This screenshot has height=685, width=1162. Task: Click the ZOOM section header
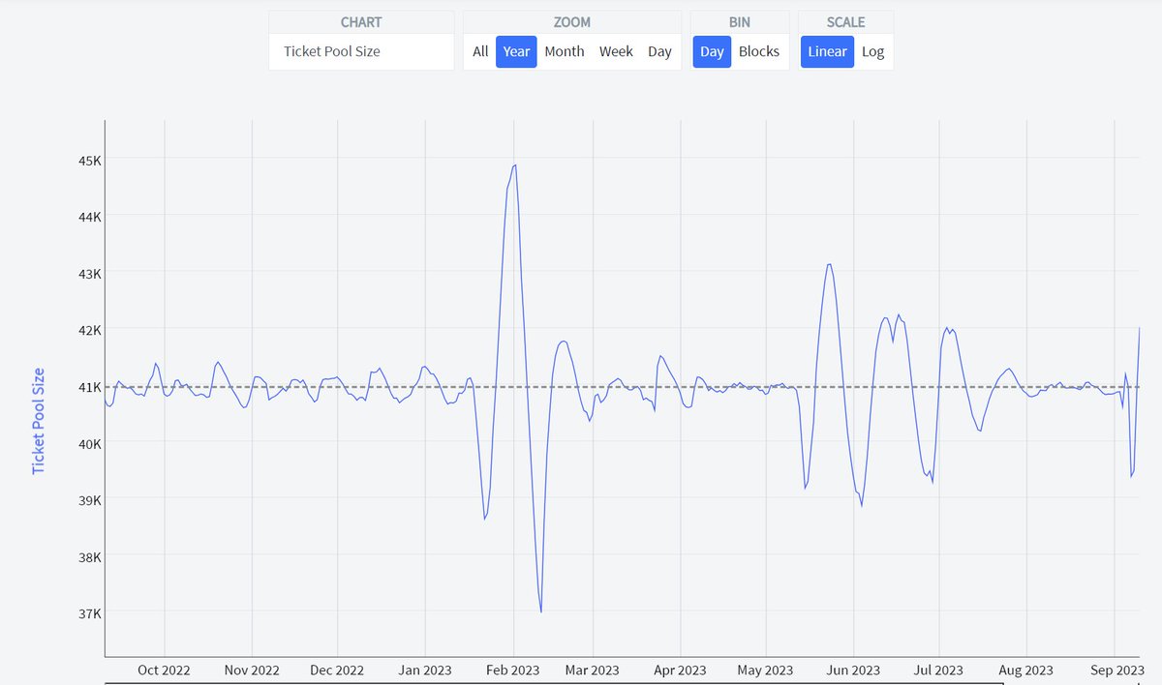(571, 21)
